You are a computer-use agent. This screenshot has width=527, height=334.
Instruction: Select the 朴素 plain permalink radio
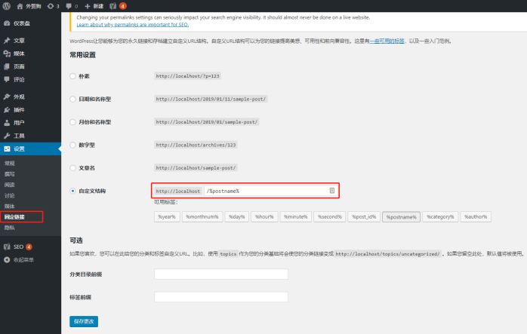pyautogui.click(x=72, y=76)
